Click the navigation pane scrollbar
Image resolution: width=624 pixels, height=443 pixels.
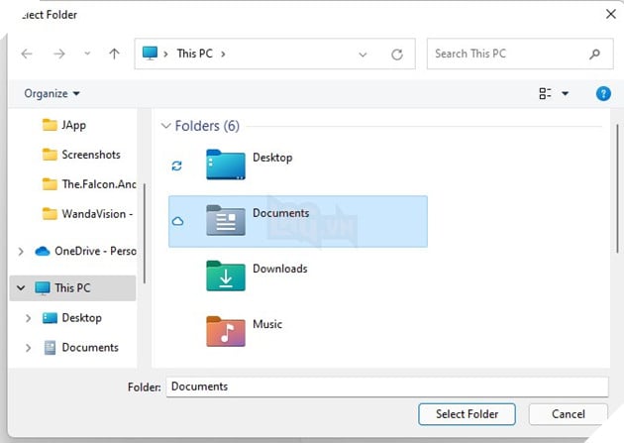144,234
